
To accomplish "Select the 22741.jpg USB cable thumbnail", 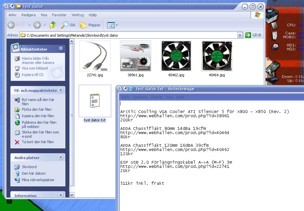I will [x=95, y=56].
